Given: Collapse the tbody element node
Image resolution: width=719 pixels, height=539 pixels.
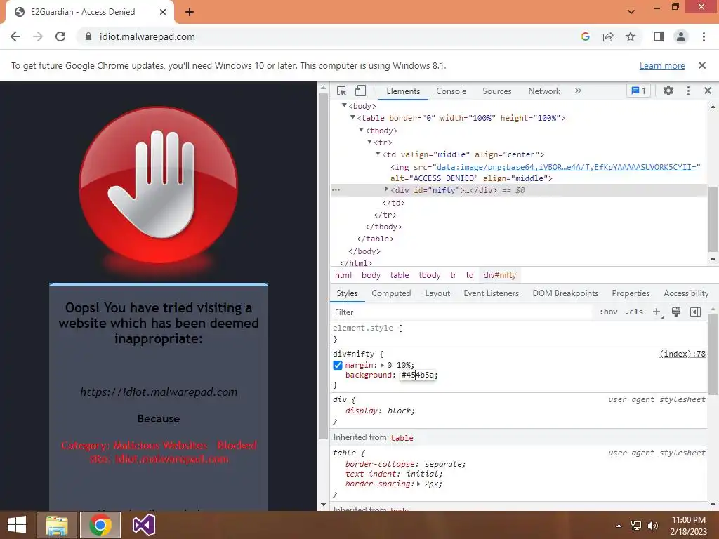Looking at the screenshot, I should 361,130.
